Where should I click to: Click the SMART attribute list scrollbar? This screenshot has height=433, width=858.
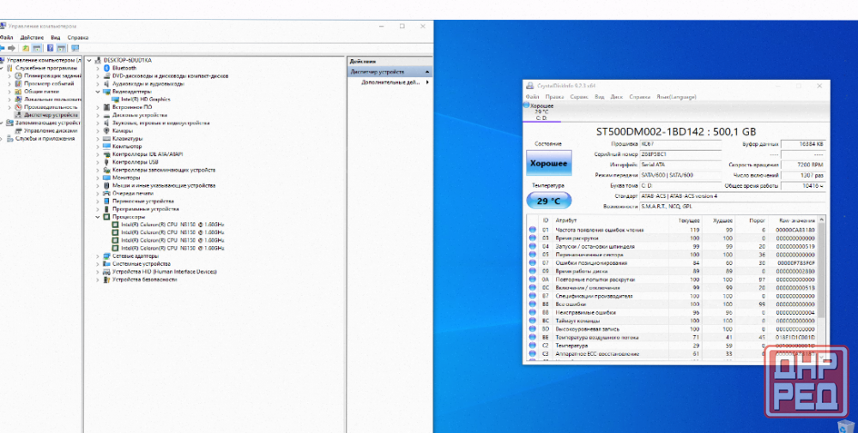click(x=822, y=283)
